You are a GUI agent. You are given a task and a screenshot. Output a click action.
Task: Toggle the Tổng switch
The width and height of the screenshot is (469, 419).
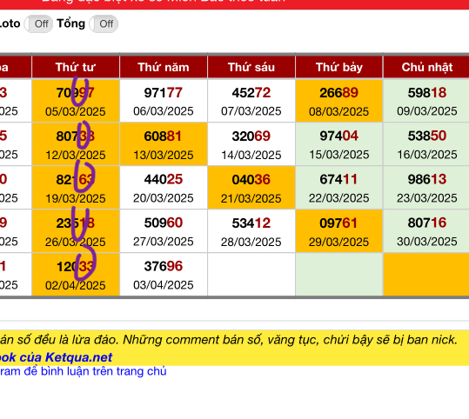(x=104, y=24)
